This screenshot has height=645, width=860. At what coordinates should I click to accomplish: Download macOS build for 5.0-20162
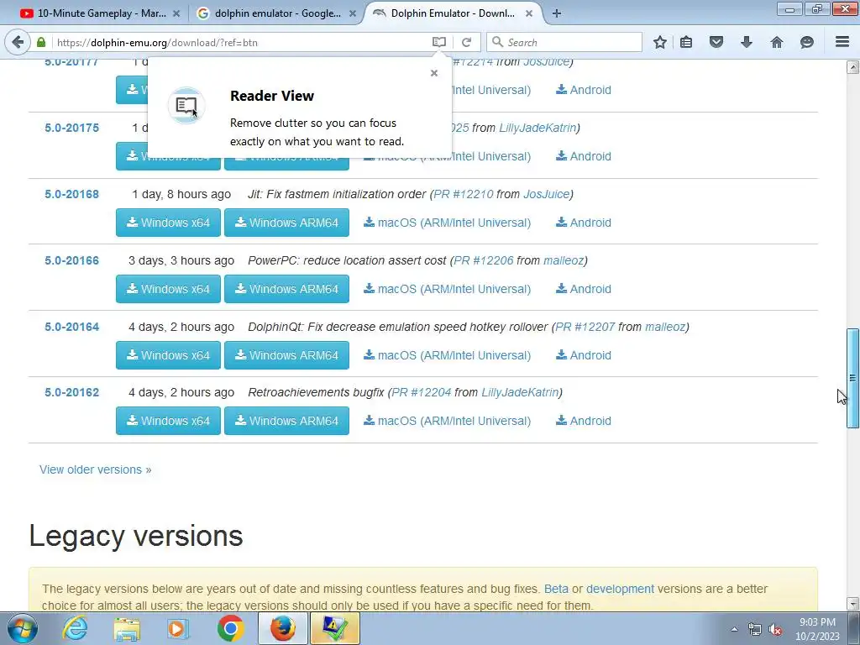click(447, 421)
